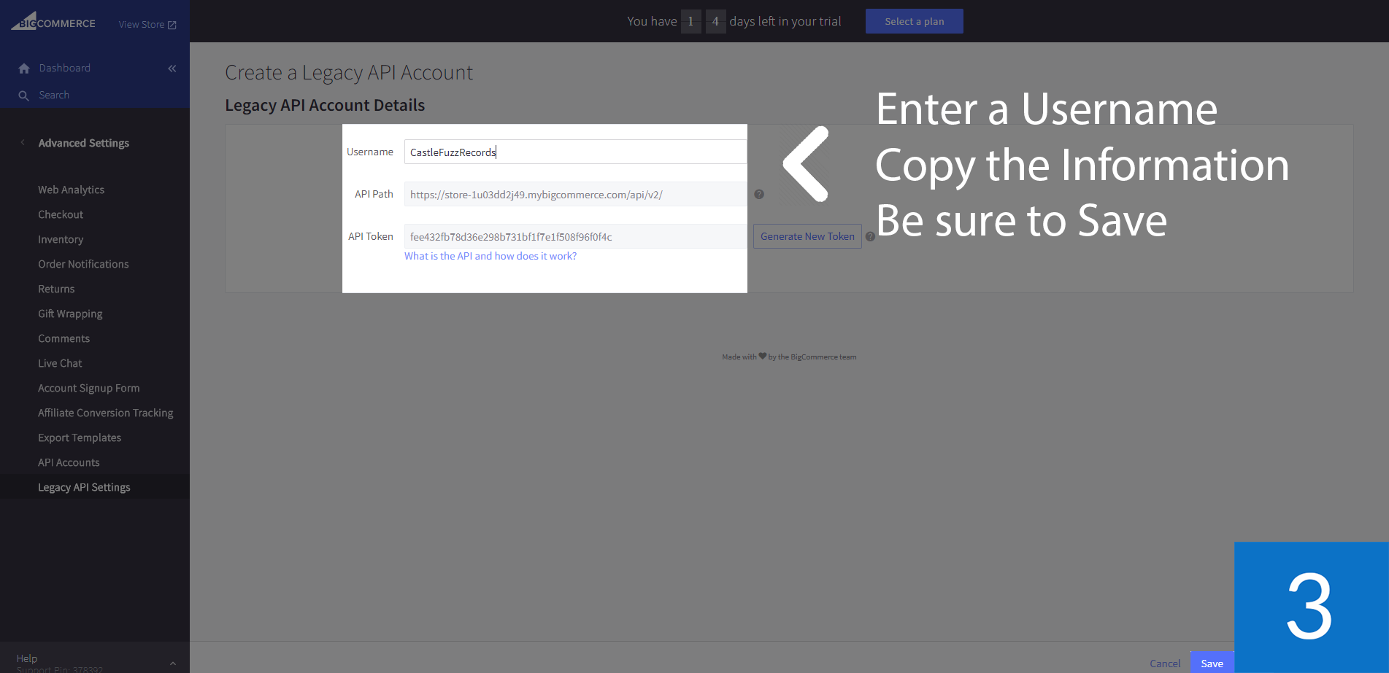Click the BigCommerce logo

point(53,21)
